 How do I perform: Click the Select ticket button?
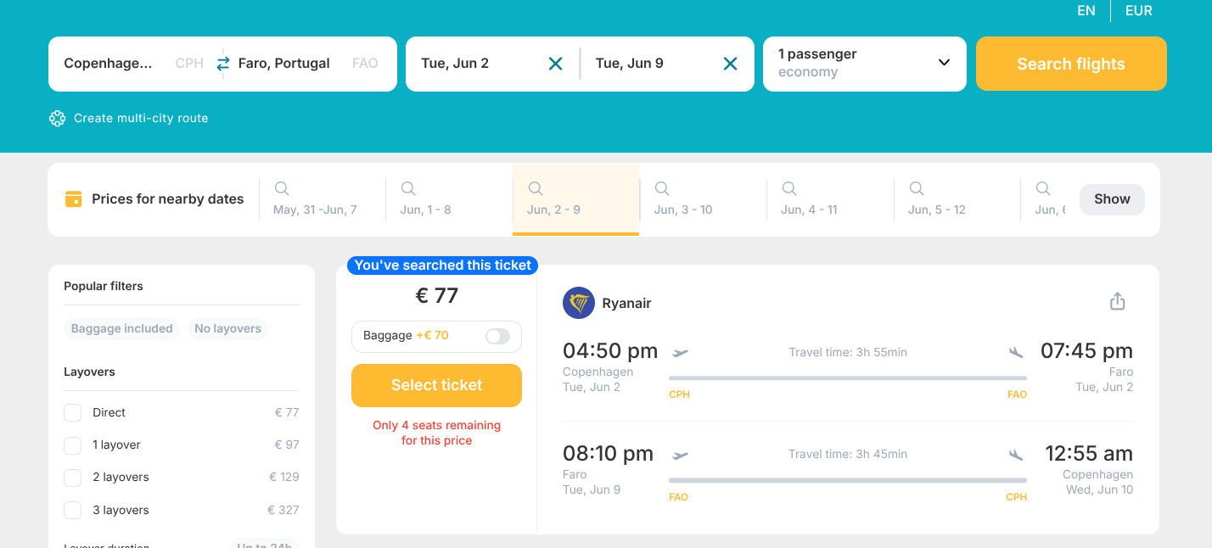click(x=436, y=385)
